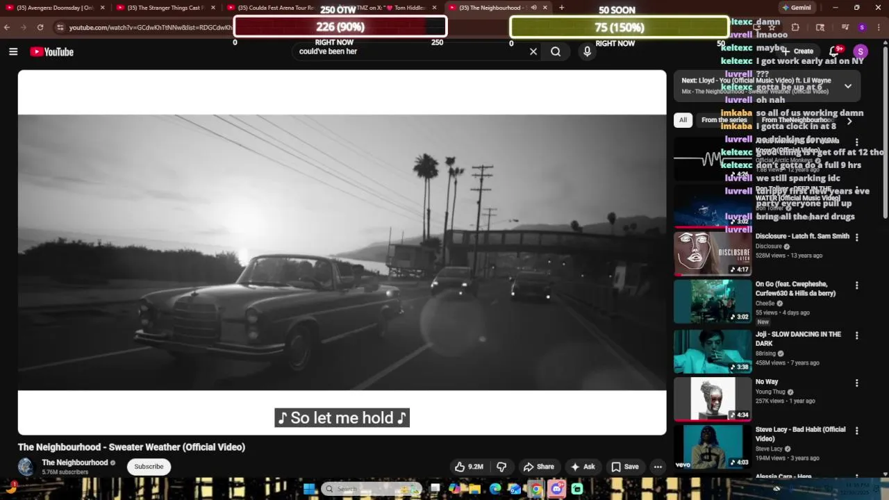
Task: Click the Create button
Action: [799, 51]
